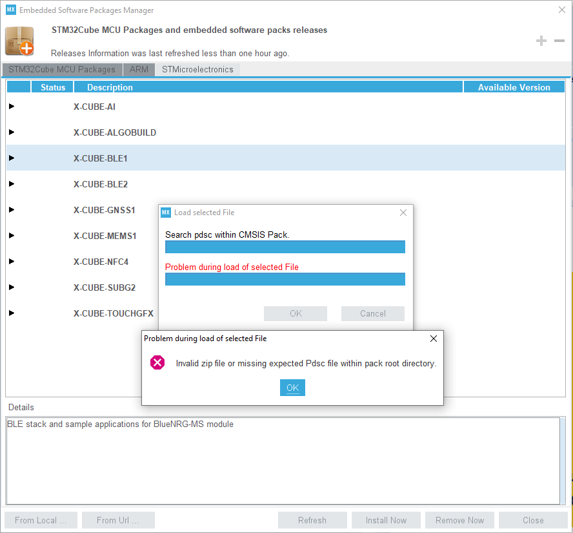This screenshot has width=573, height=533.
Task: Click the From Local button
Action: (41, 520)
